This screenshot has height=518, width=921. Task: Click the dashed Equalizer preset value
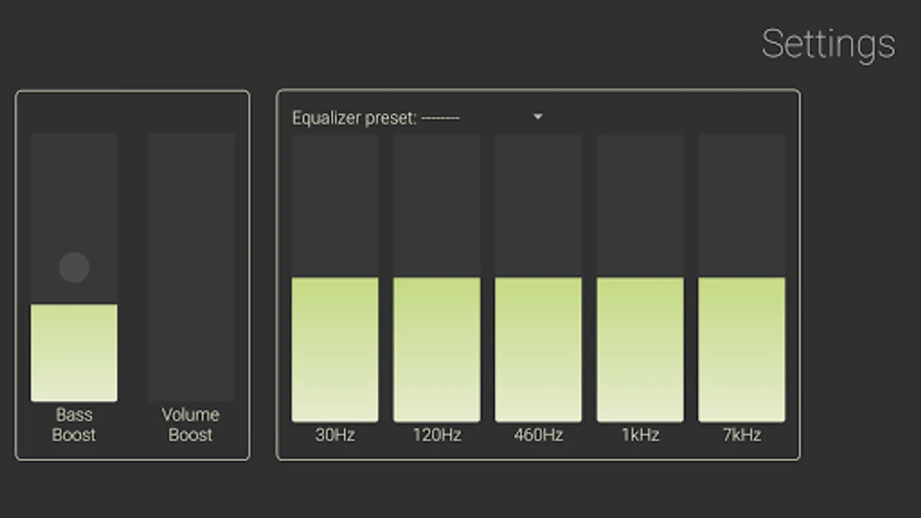pyautogui.click(x=440, y=119)
